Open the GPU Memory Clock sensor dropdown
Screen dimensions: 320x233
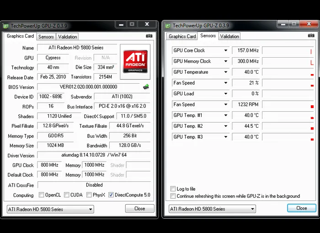coord(226,61)
